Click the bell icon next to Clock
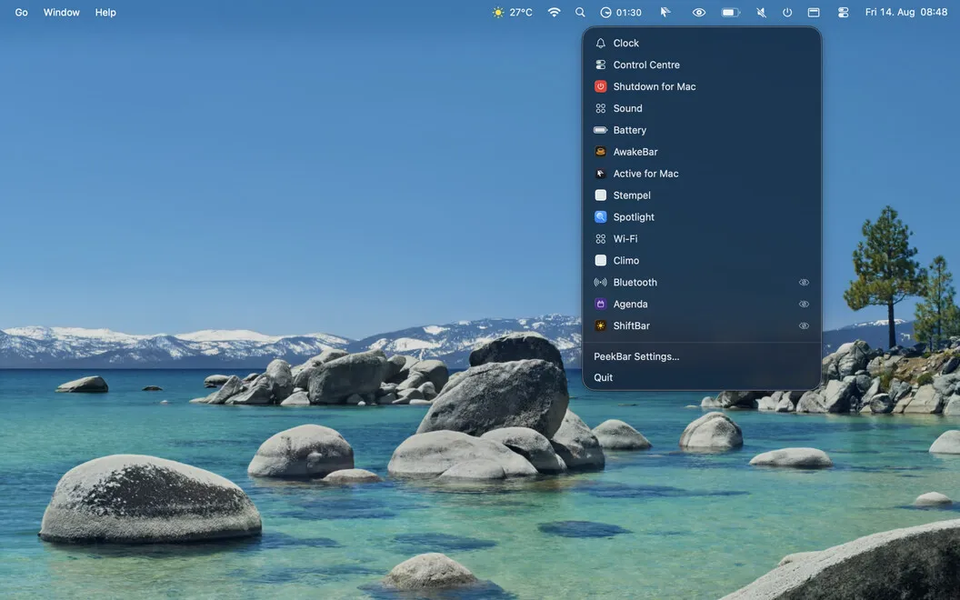Viewport: 960px width, 600px height. click(x=601, y=43)
